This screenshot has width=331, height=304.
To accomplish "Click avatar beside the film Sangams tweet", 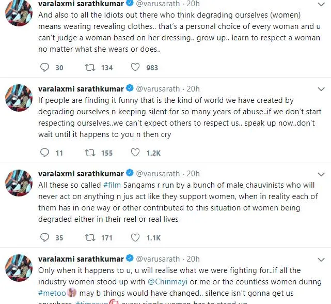I will pos(19,183).
